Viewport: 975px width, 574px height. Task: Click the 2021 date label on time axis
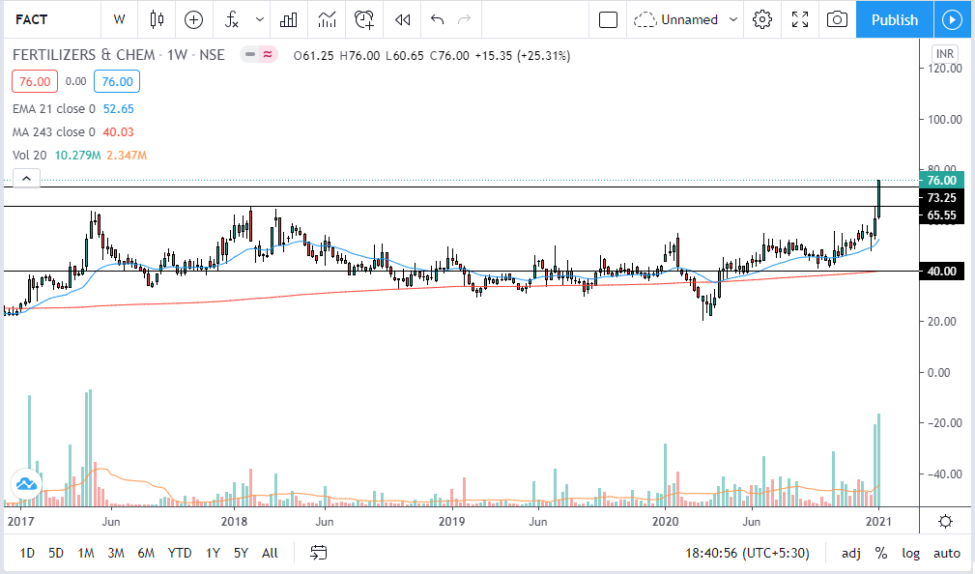point(878,521)
